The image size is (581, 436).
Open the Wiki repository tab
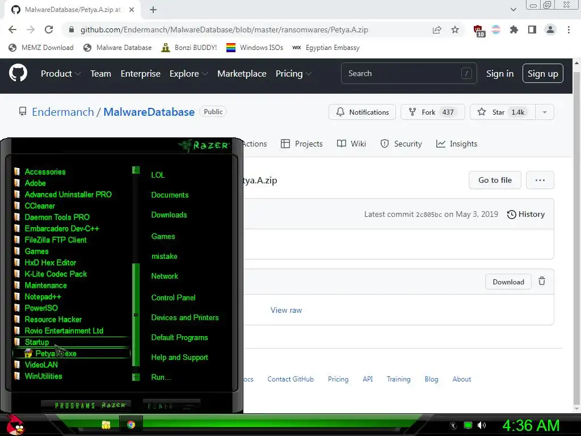pos(351,144)
